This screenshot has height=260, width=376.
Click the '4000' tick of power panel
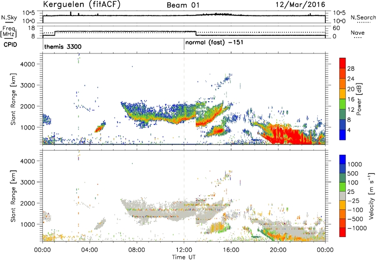(x=28, y=64)
